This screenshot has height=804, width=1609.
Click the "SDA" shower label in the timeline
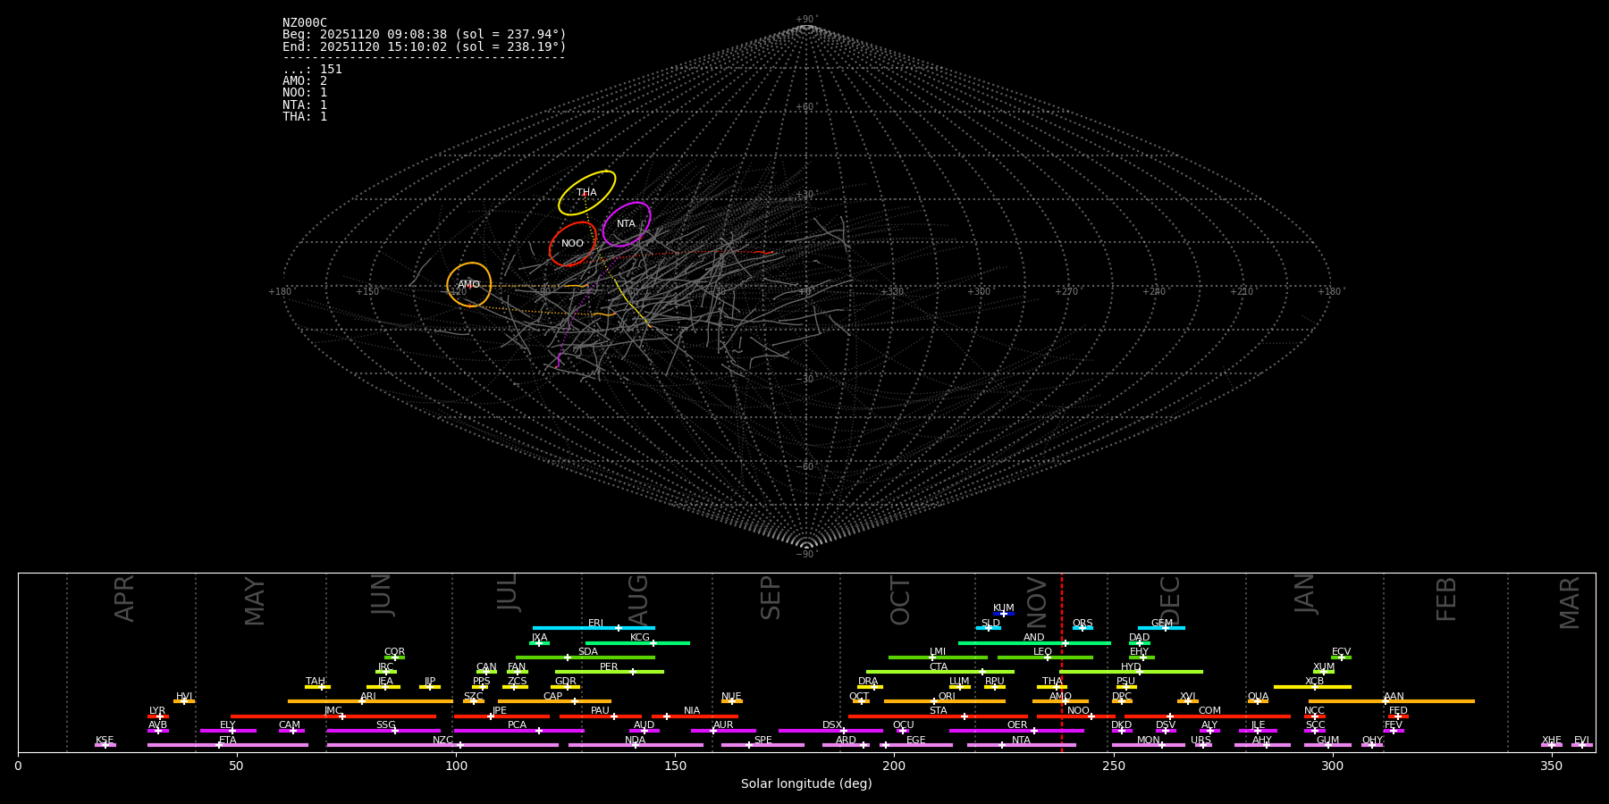pyautogui.click(x=588, y=652)
